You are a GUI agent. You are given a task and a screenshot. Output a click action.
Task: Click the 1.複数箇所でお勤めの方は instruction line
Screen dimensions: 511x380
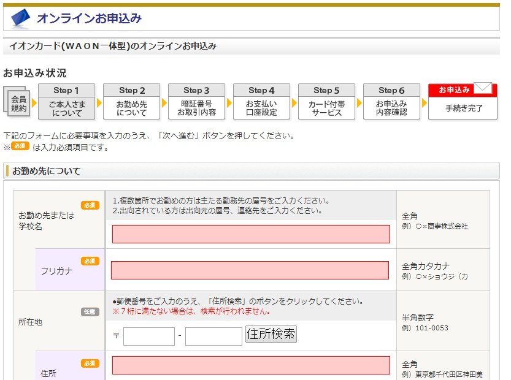tap(221, 200)
